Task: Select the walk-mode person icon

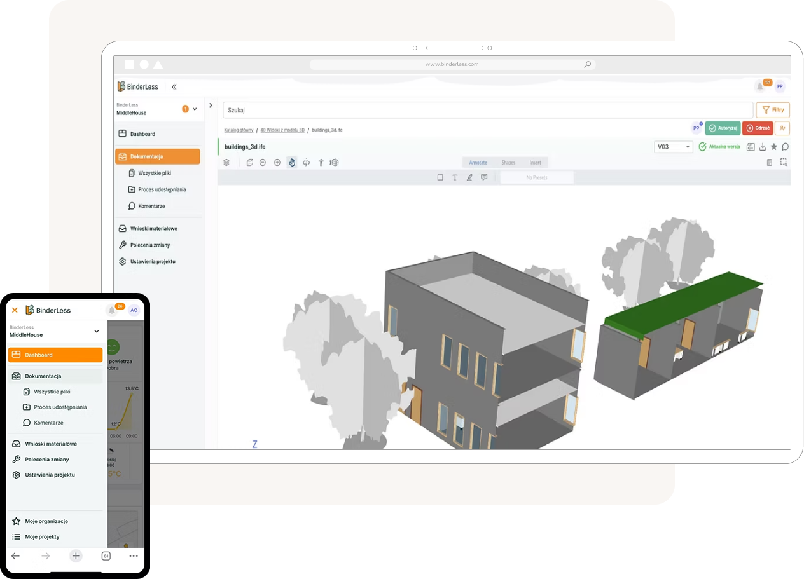Action: [321, 163]
